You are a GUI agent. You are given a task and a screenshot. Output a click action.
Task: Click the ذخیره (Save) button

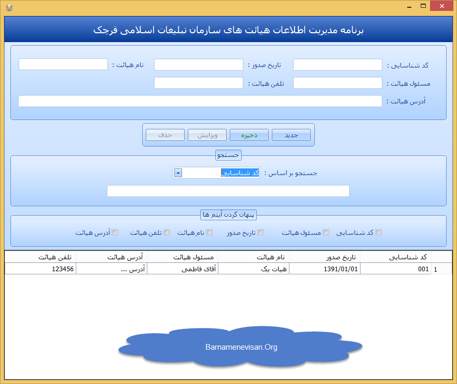coord(249,135)
